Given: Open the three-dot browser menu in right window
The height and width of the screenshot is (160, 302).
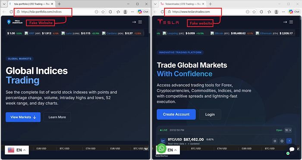Looking at the screenshot, I should (283, 12).
